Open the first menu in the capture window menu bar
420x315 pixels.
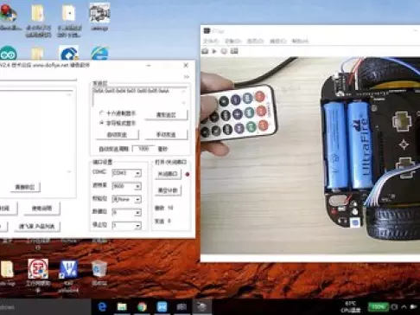point(211,41)
